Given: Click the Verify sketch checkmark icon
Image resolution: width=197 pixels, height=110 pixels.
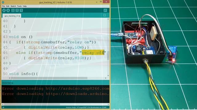Looking at the screenshot, I should (x=4, y=10).
